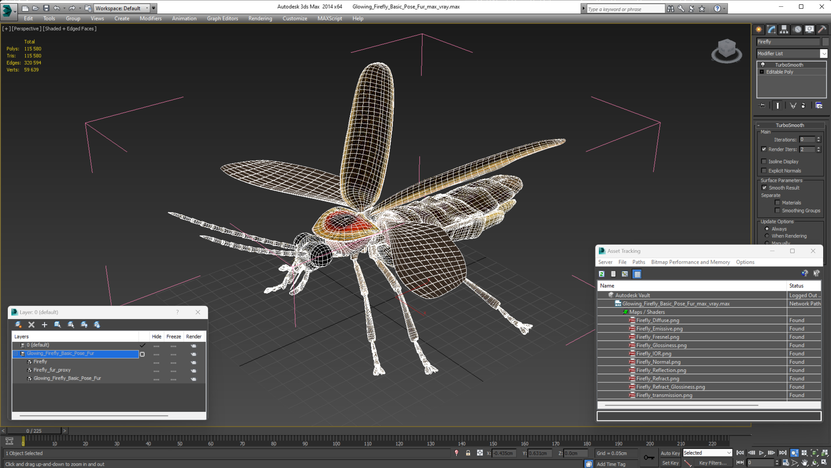This screenshot has width=831, height=468.
Task: Enable the Explicit Normals checkbox
Action: (764, 171)
